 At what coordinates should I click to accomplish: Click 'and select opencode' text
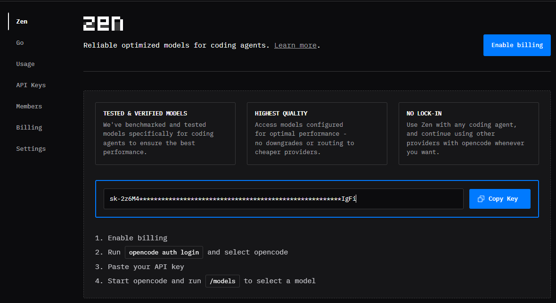[x=247, y=252]
